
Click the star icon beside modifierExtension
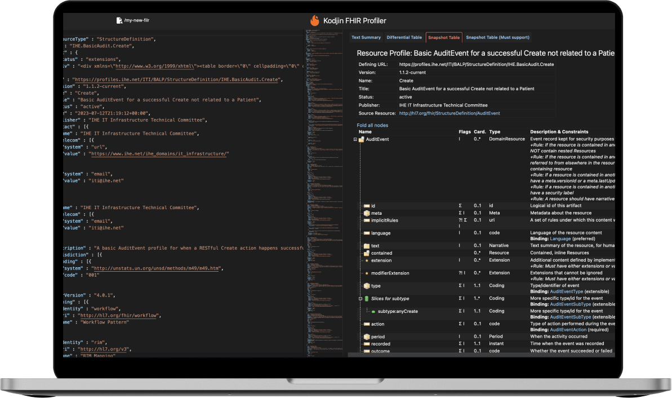point(367,273)
